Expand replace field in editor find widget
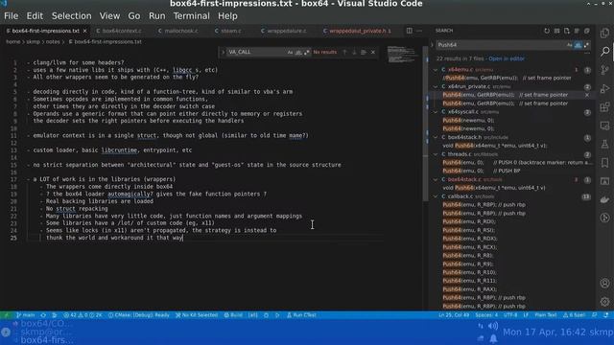Viewport: 614px width, 345px height. pyautogui.click(x=224, y=52)
